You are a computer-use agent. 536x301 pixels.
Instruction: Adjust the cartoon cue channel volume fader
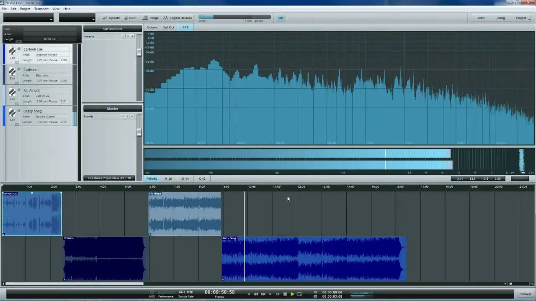click(x=139, y=52)
